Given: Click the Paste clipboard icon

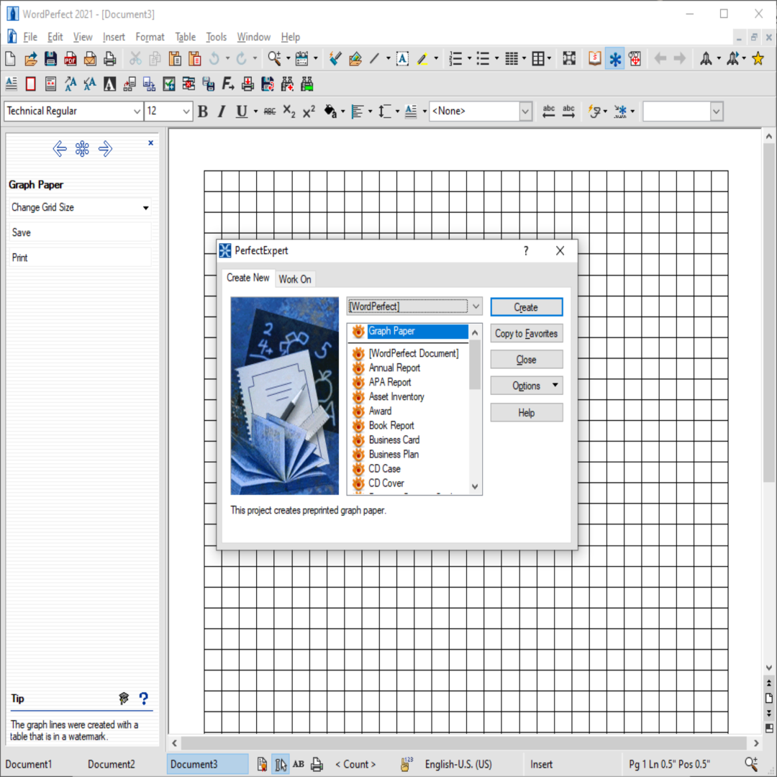Looking at the screenshot, I should coord(175,59).
